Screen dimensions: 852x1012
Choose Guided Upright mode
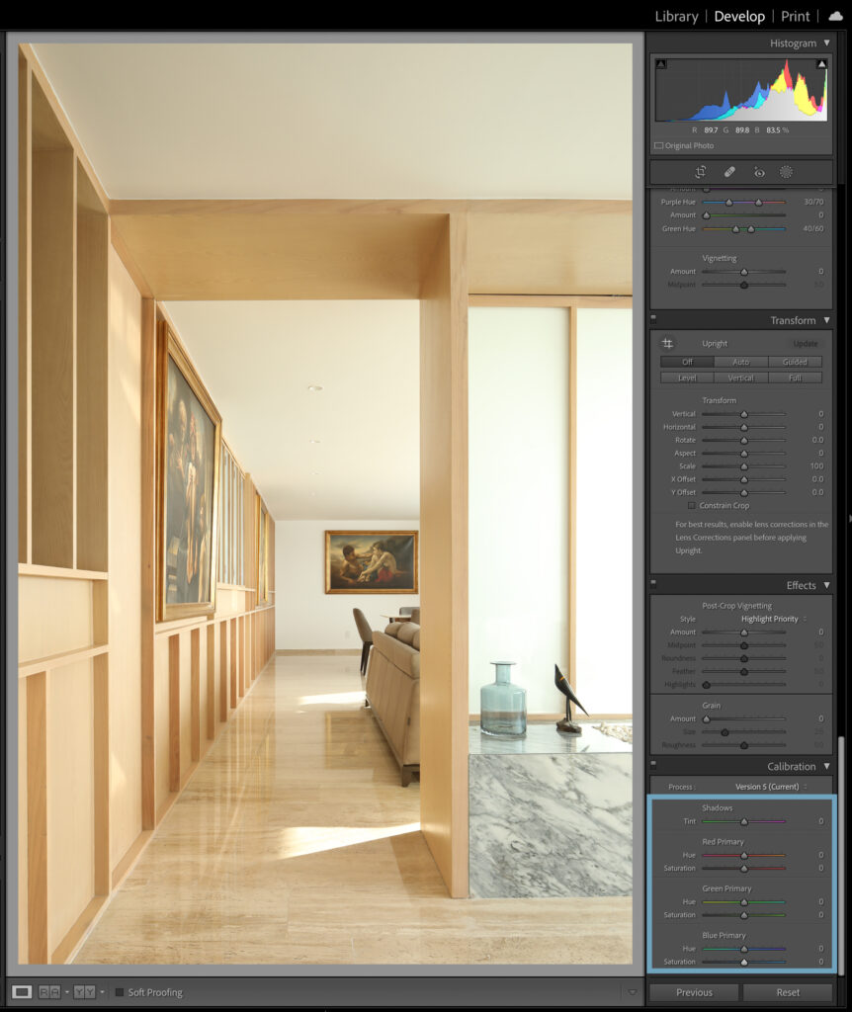tap(795, 362)
